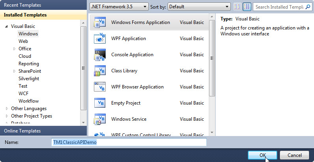
Task: Expand the Other Project Types node
Action: (x=7, y=116)
